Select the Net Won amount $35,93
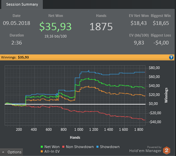The height and width of the screenshot is (156, 176). point(55,27)
